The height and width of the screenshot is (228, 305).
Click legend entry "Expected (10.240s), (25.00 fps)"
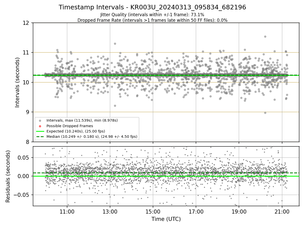click(76, 131)
